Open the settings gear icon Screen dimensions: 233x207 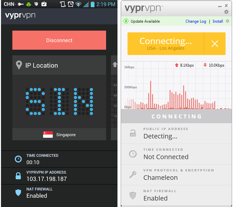(x=226, y=12)
